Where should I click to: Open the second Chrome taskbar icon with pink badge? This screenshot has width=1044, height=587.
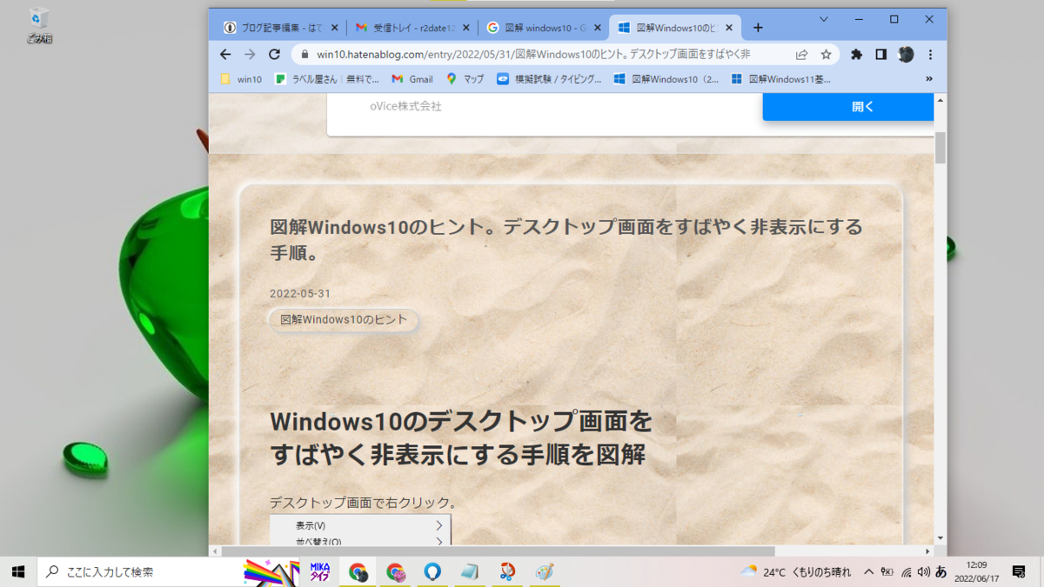pos(395,571)
